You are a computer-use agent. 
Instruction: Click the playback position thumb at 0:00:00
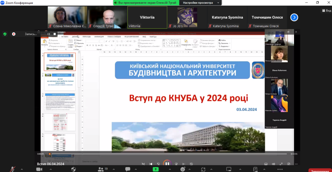(x=50, y=154)
